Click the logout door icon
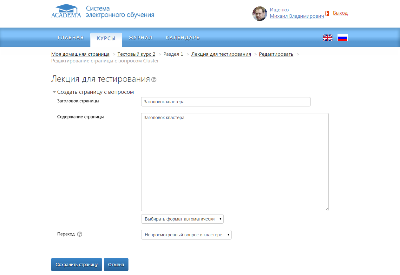This screenshot has width=400, height=275. (x=328, y=13)
